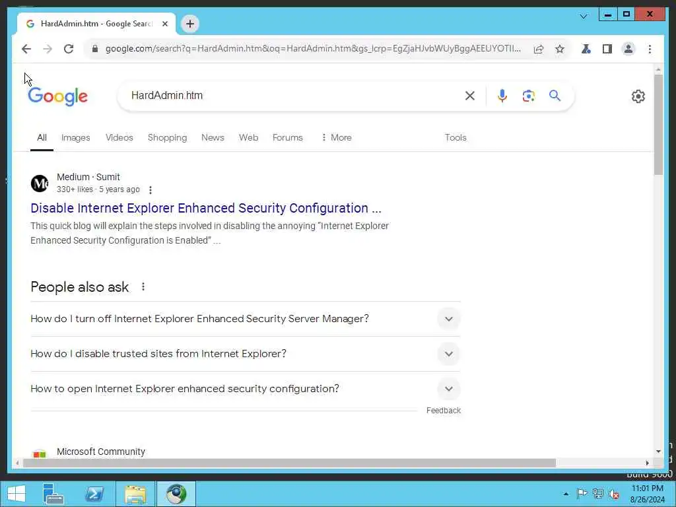
Task: Open People also ask options menu
Action: [143, 287]
